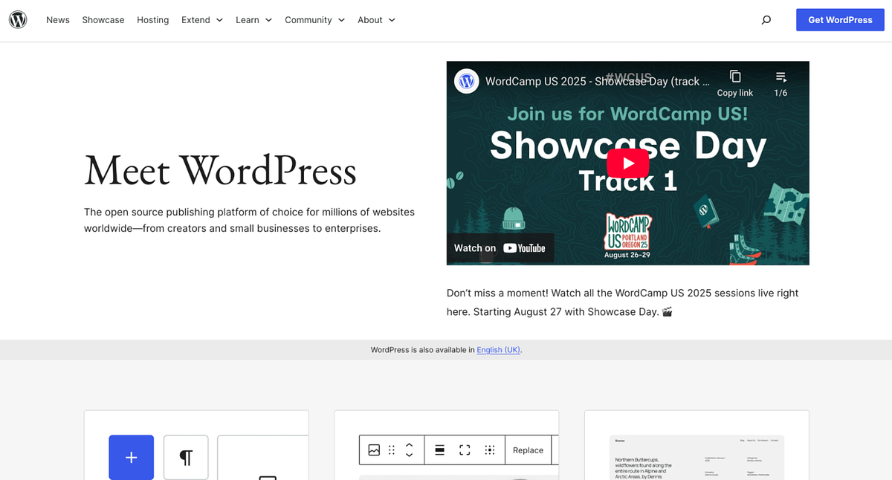Open the alignment icon in block toolbar
Viewport: 892px width, 480px height.
point(439,450)
